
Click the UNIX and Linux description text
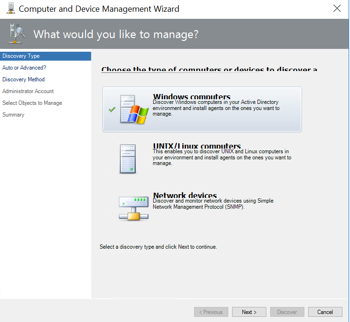222,157
